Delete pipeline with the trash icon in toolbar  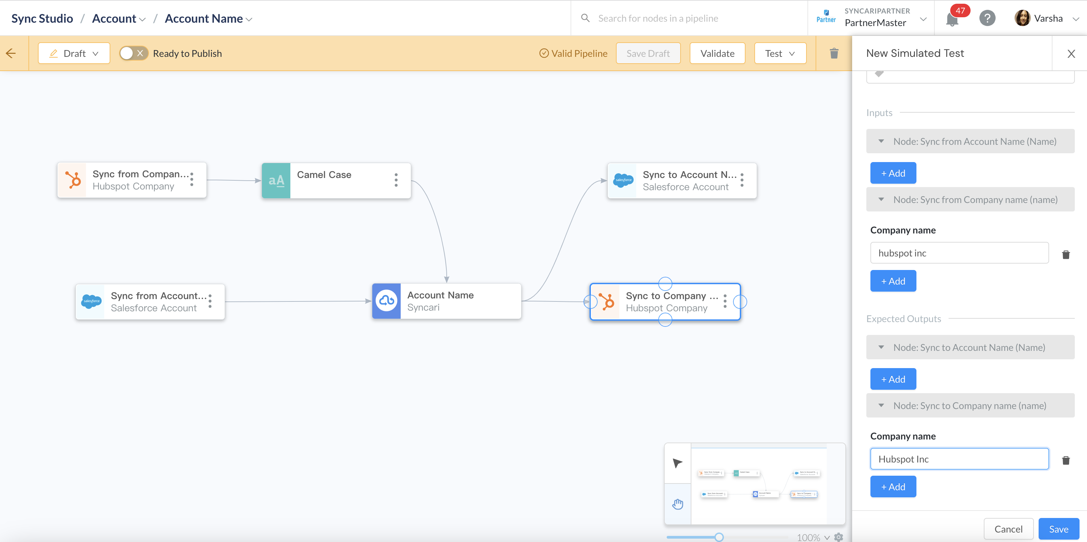[834, 53]
